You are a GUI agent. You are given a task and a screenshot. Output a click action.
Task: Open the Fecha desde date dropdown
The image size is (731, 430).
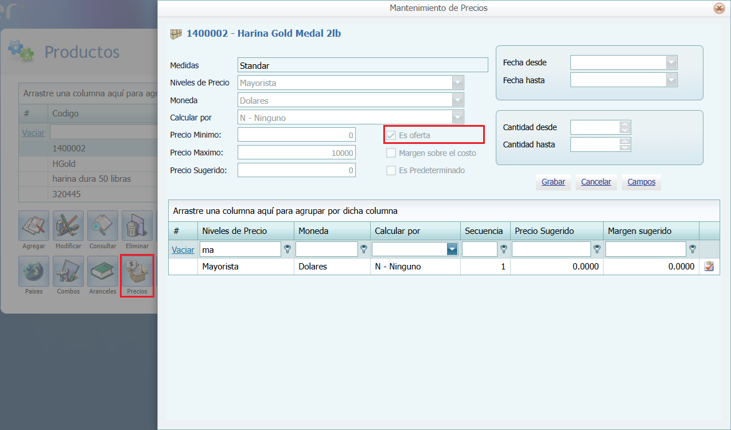point(671,62)
